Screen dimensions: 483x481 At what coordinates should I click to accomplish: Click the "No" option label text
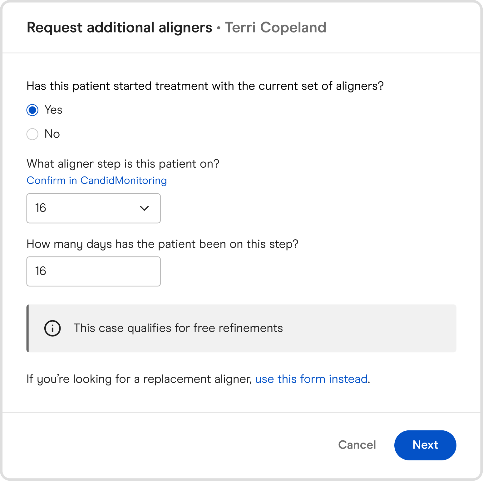52,134
